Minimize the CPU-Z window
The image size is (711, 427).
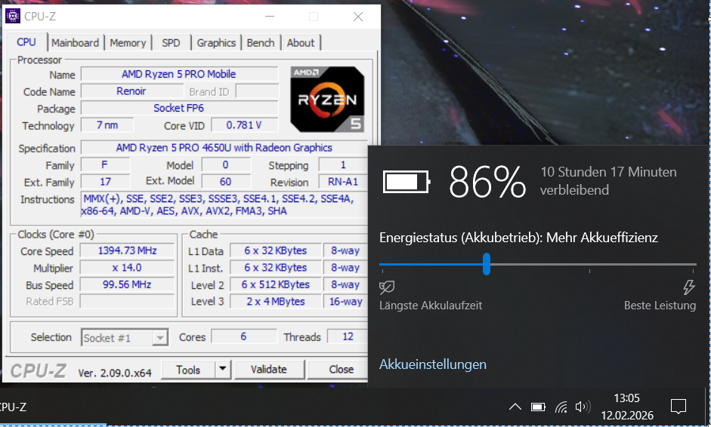point(270,17)
